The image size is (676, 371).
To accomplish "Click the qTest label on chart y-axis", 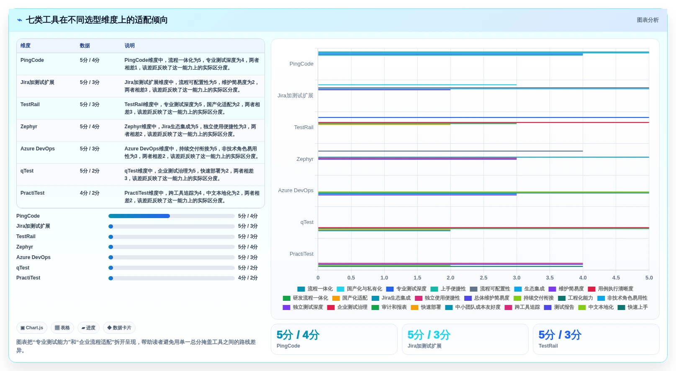I will click(x=307, y=222).
